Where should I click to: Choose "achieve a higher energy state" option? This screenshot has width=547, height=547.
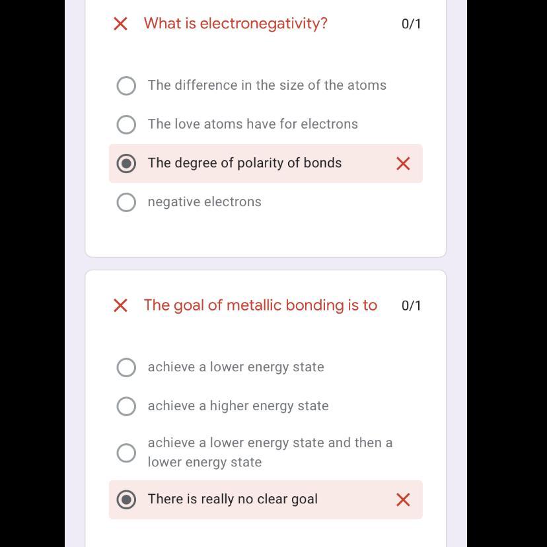coord(126,406)
